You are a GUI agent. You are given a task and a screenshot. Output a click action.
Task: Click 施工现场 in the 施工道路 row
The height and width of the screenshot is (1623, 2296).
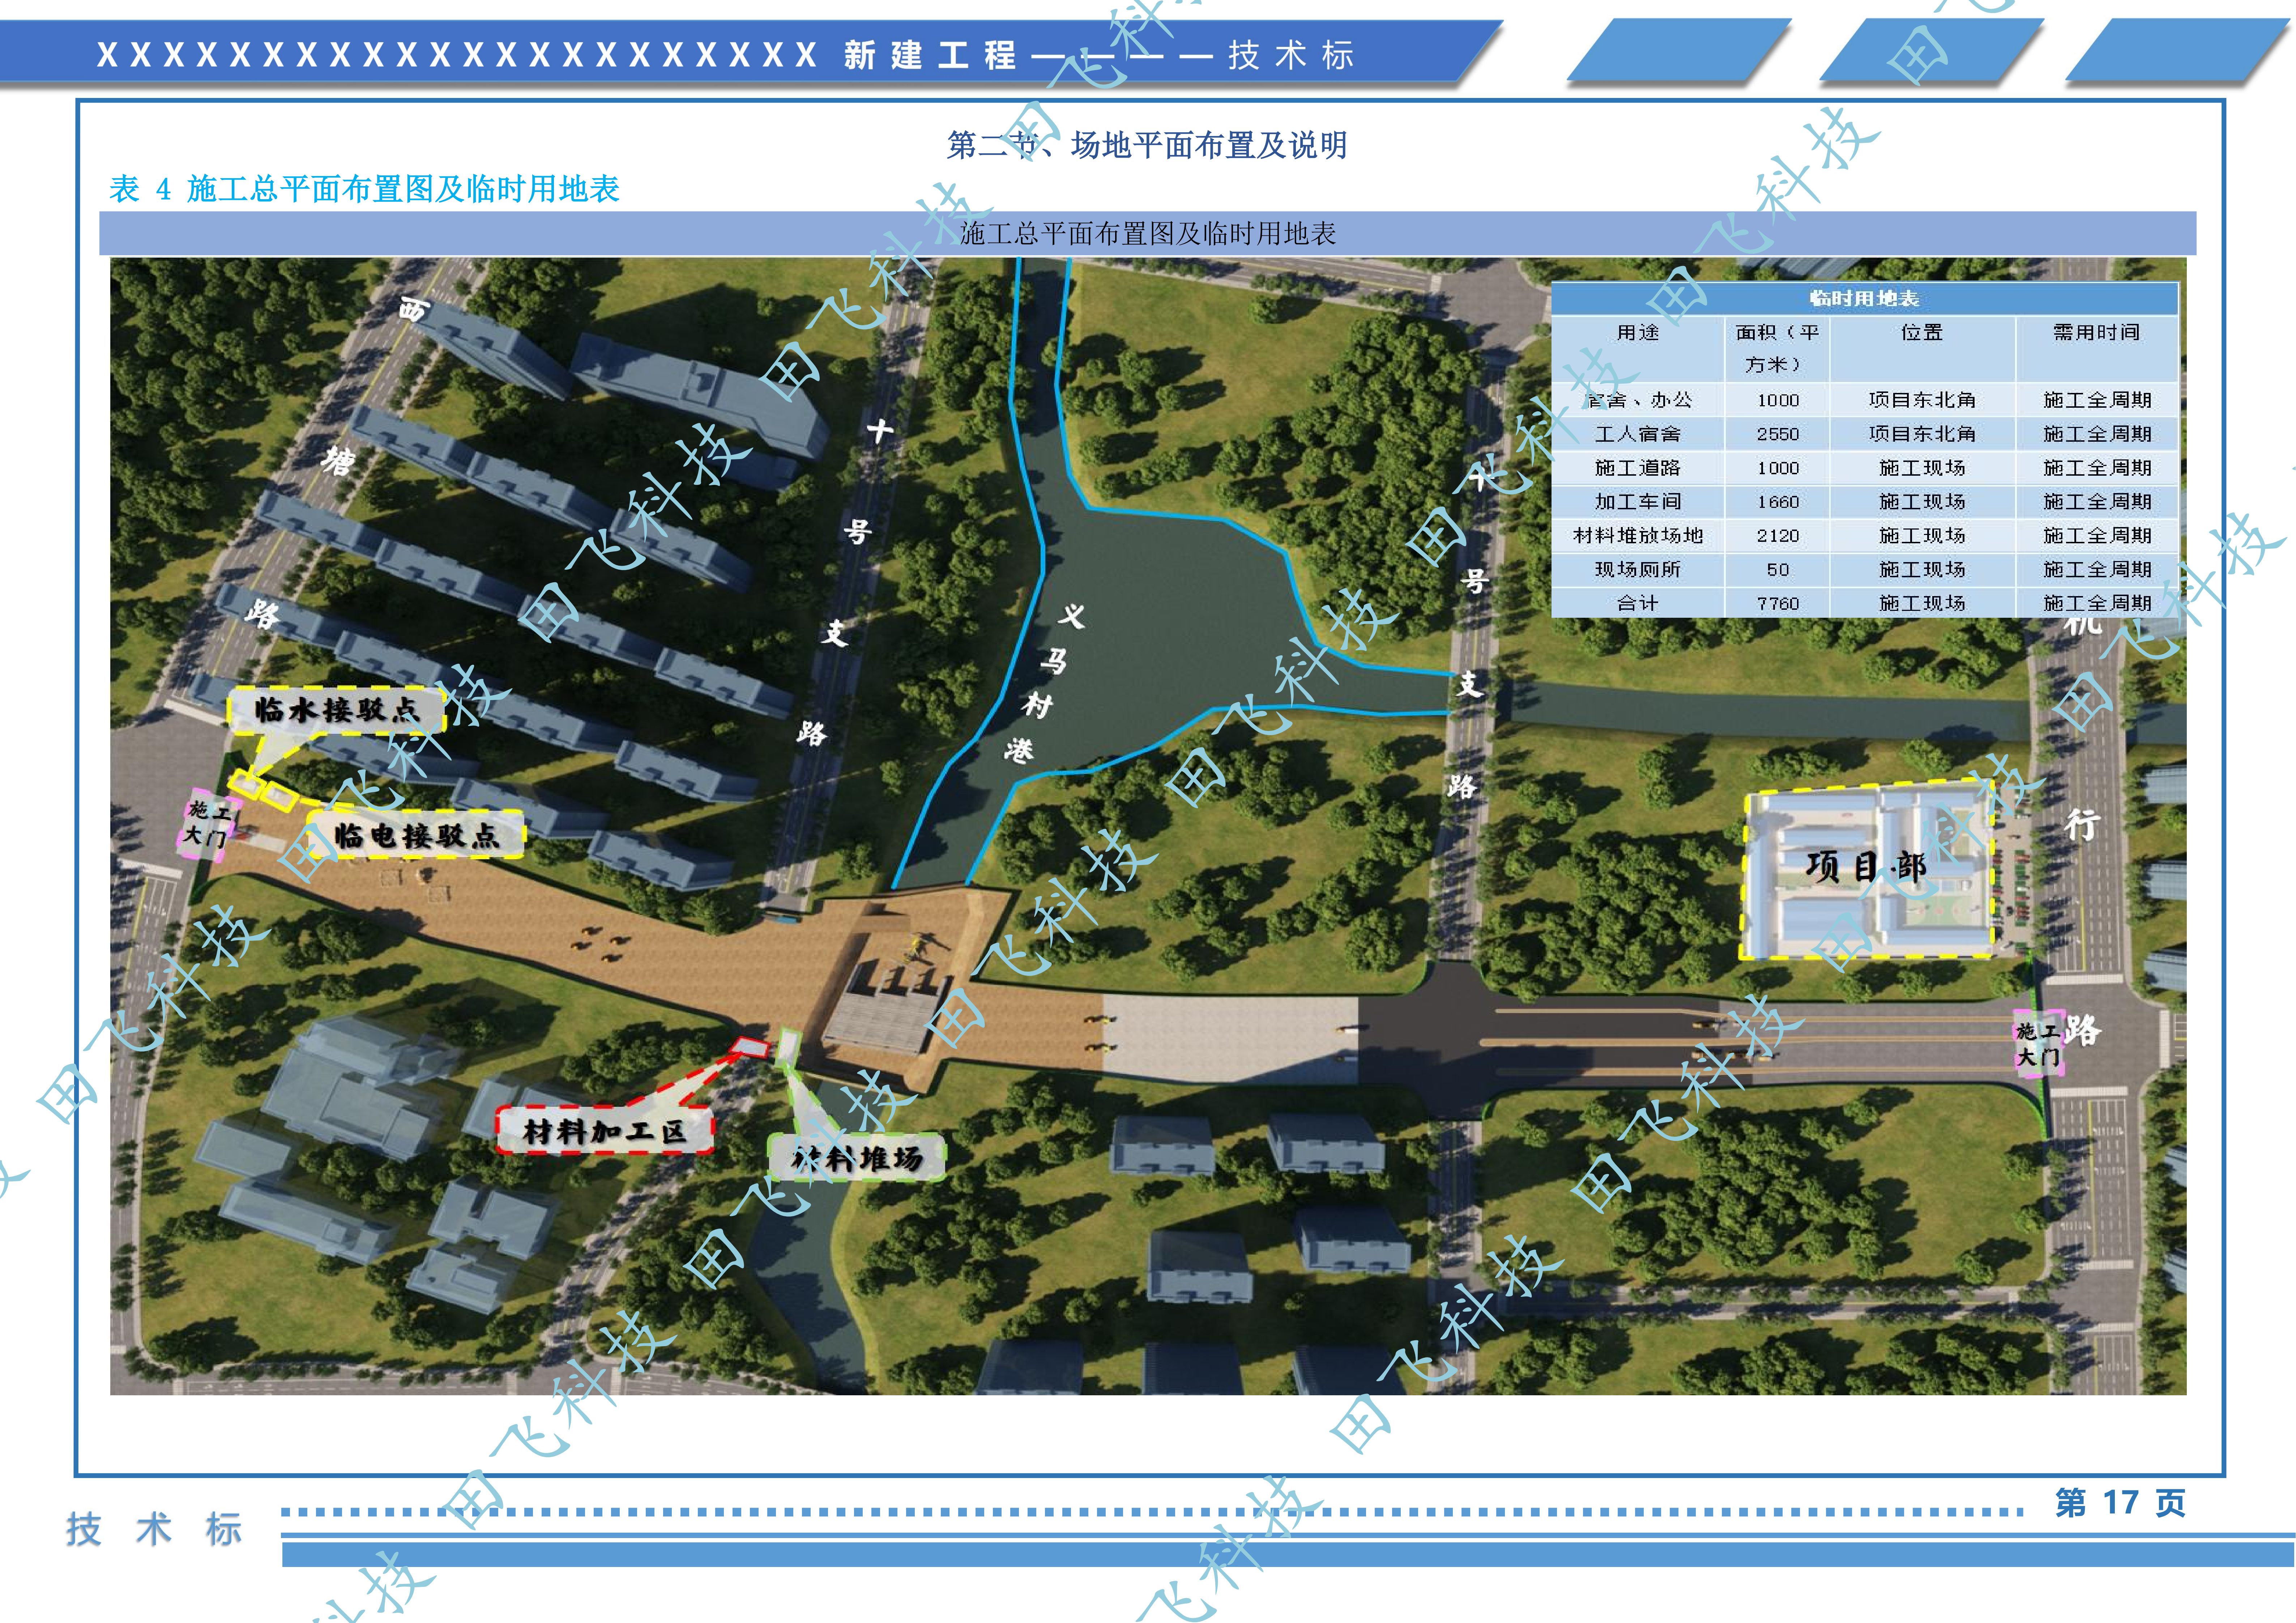tap(1922, 468)
